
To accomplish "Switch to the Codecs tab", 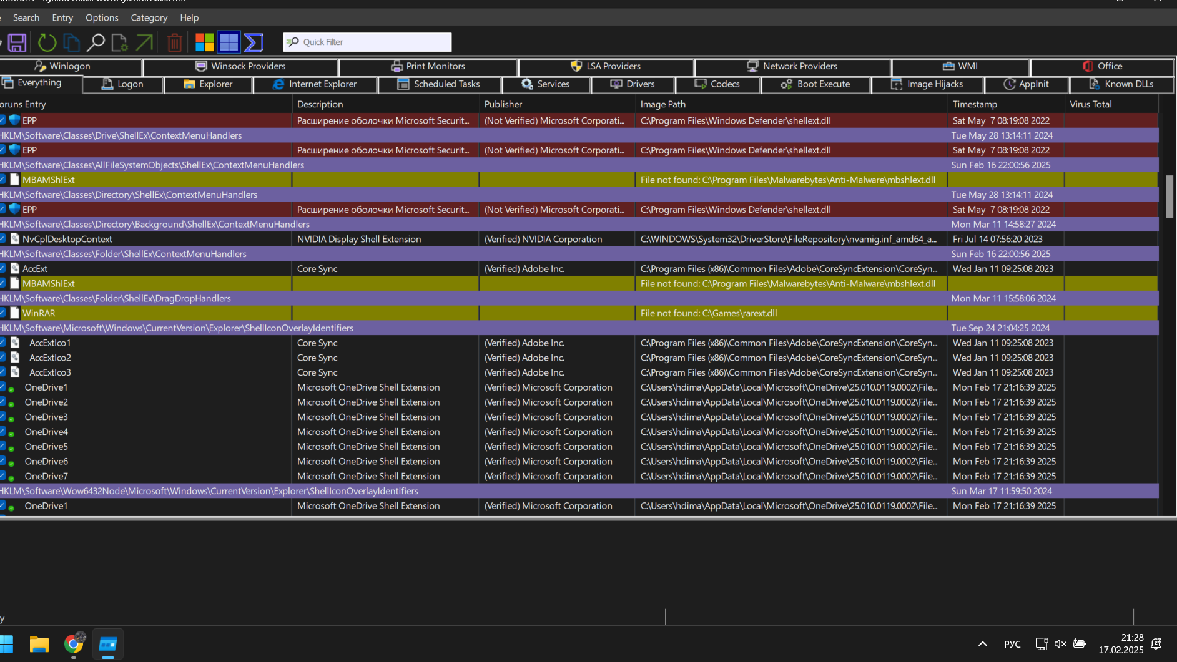I will tap(717, 84).
